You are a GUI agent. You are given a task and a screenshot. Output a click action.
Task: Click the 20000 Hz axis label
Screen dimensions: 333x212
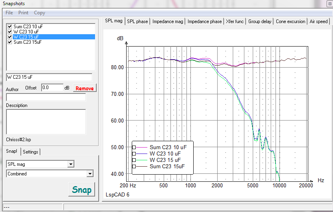coord(306,186)
